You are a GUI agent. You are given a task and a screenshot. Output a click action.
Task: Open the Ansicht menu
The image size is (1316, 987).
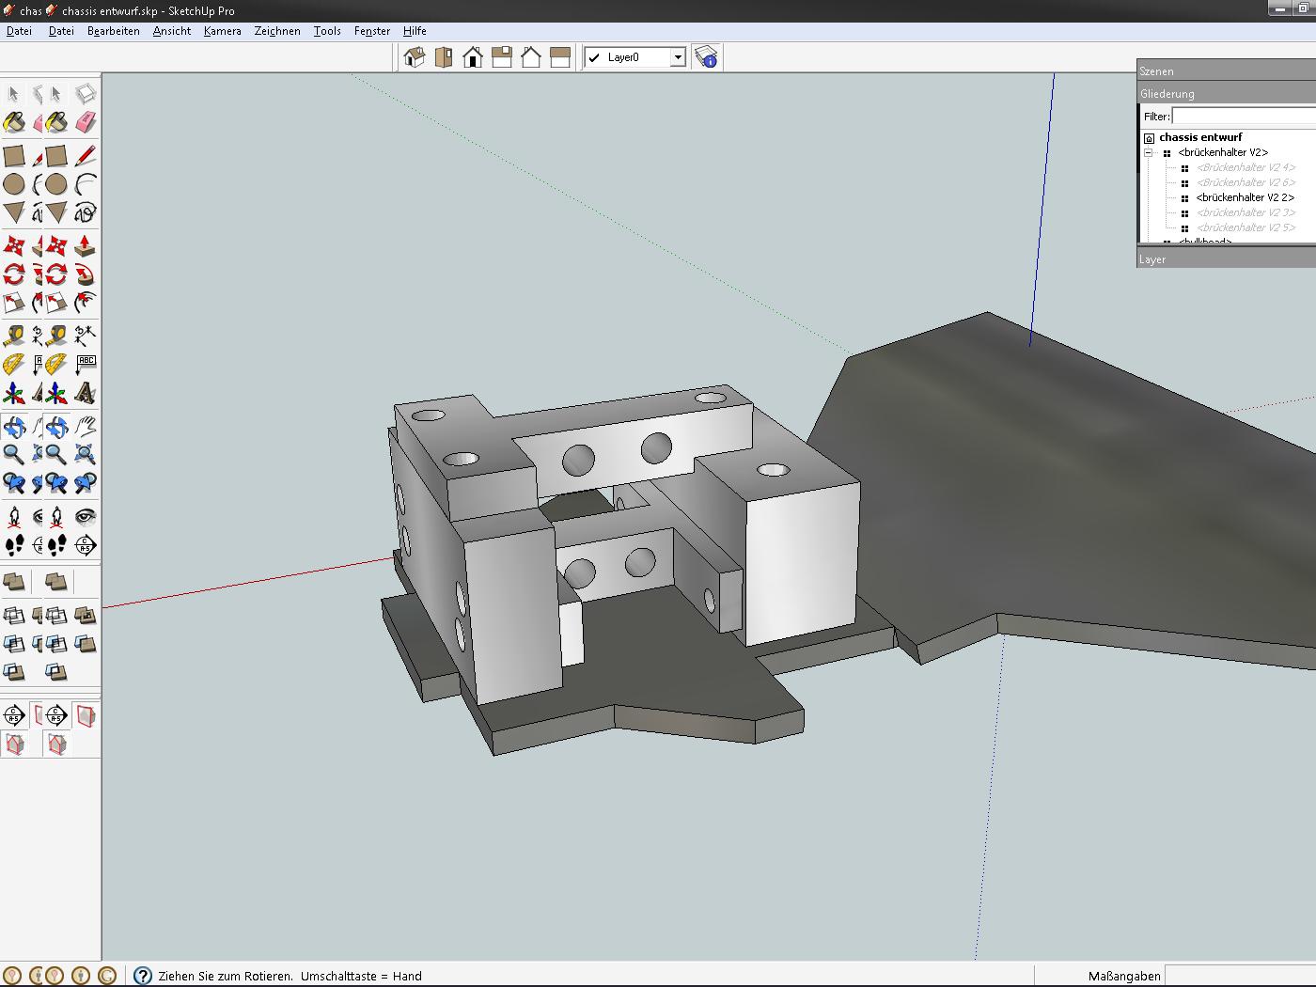[172, 31]
